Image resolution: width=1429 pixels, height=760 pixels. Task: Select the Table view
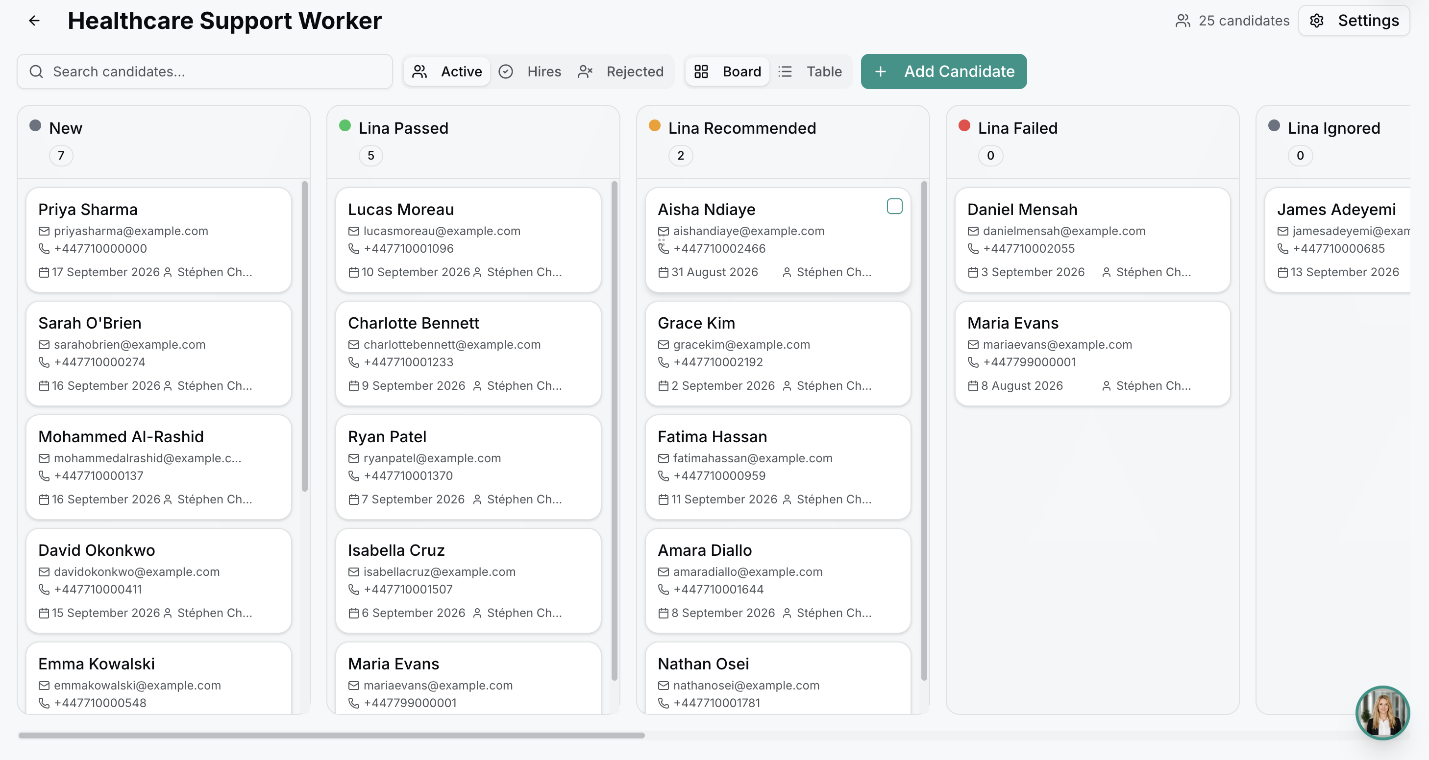click(810, 71)
